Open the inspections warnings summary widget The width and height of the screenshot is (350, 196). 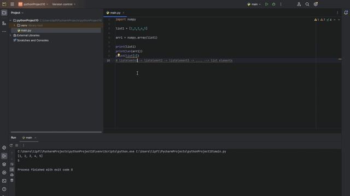pos(323,20)
